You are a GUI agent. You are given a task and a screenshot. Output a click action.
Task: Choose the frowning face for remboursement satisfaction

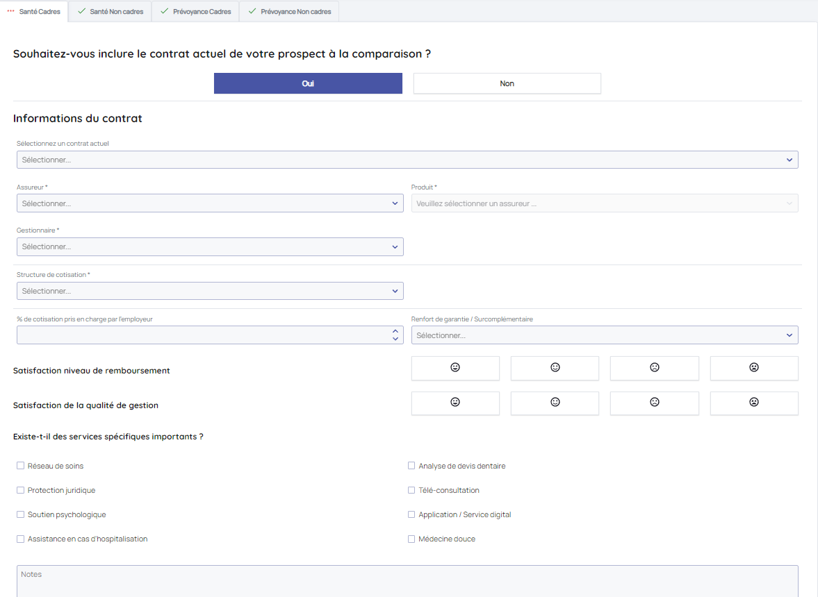tap(654, 368)
